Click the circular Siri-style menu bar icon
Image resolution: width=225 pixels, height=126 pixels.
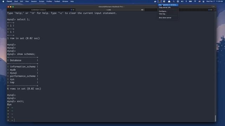[x=178, y=1]
